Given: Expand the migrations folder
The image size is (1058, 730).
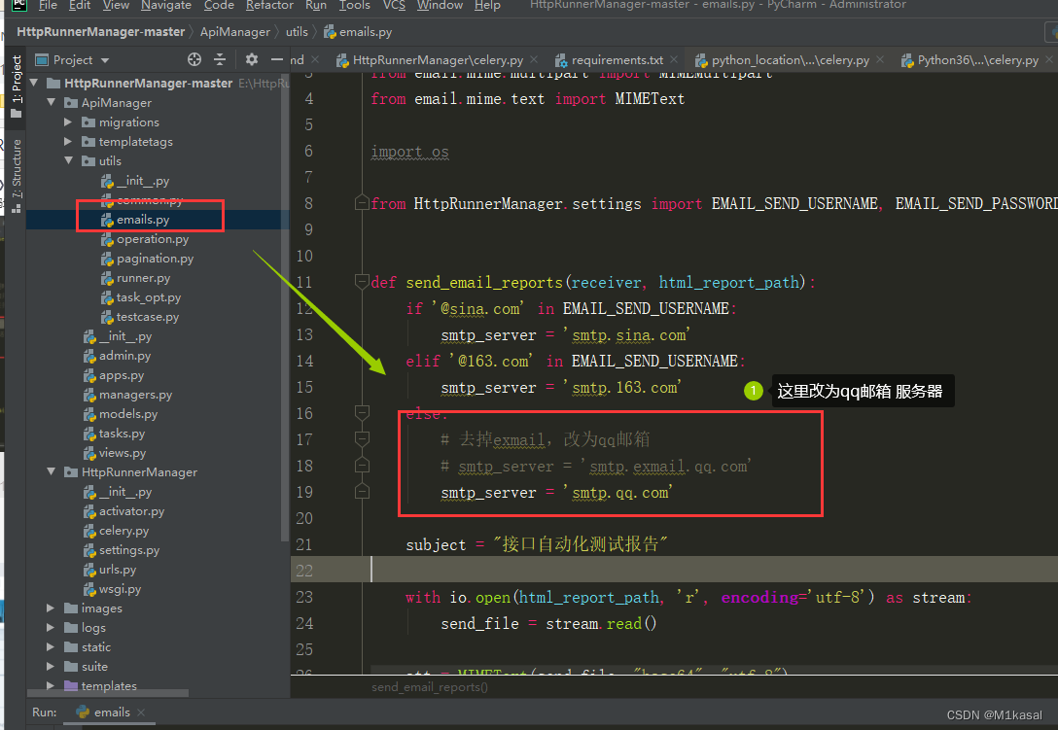Looking at the screenshot, I should (68, 122).
